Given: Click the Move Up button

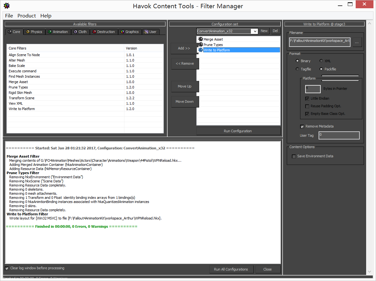Looking at the screenshot, I should click(185, 86).
